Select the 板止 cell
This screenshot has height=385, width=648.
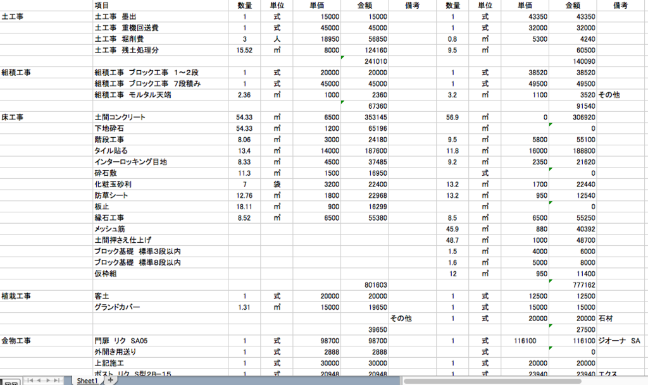click(x=160, y=207)
